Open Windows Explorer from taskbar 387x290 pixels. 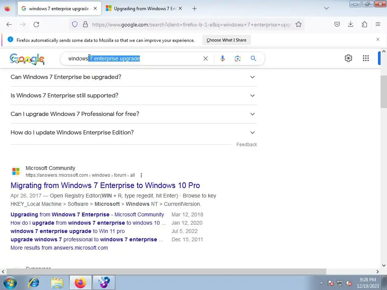pyautogui.click(x=57, y=282)
